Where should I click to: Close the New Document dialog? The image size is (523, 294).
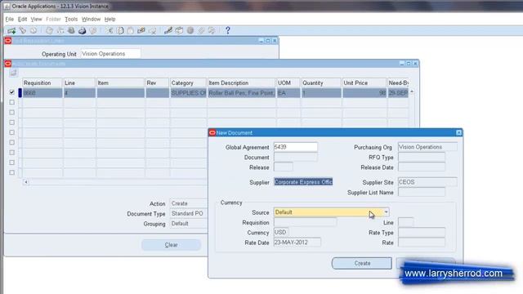pyautogui.click(x=458, y=132)
